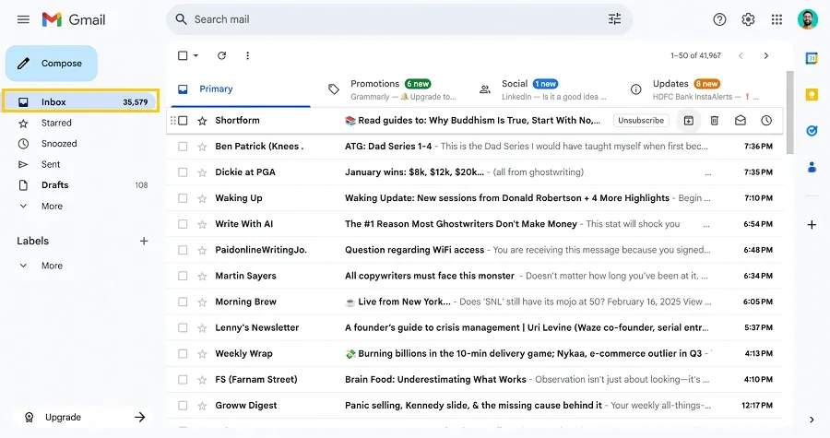Image resolution: width=830 pixels, height=438 pixels.
Task: Mark the Shortform email as read
Action: pos(740,121)
